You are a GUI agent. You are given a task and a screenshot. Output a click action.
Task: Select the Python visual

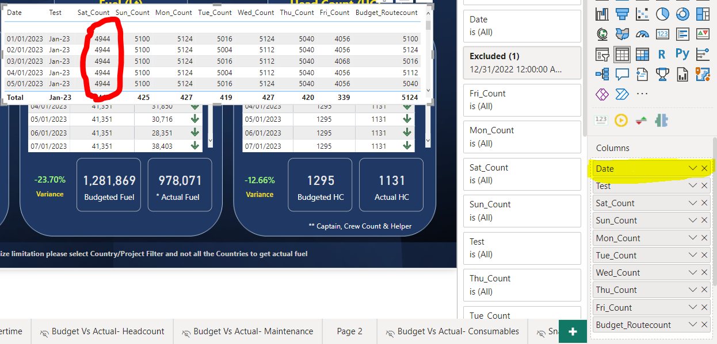[x=682, y=54]
